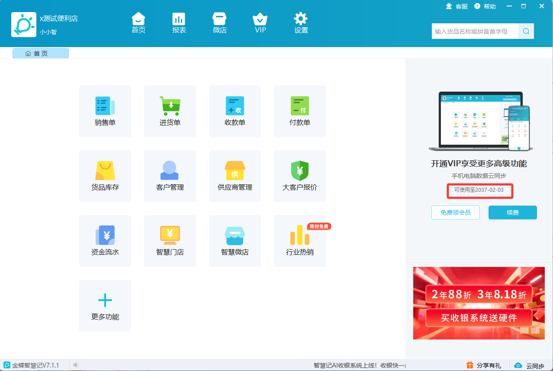Viewport: 553px width, 371px height.
Task: Open 行业热销 industry bestsellers
Action: click(300, 241)
